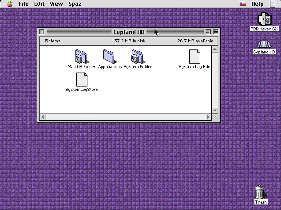Open the application switcher menu icon

272,4
